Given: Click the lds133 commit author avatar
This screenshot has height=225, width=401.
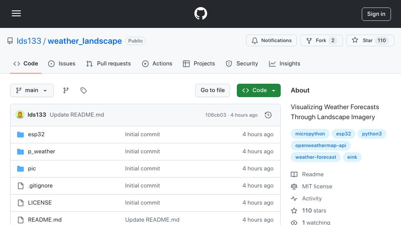Looking at the screenshot, I should coord(20,115).
